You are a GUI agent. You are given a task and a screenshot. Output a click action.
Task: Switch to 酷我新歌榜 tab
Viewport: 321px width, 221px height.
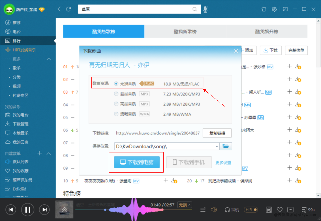[x=185, y=32]
